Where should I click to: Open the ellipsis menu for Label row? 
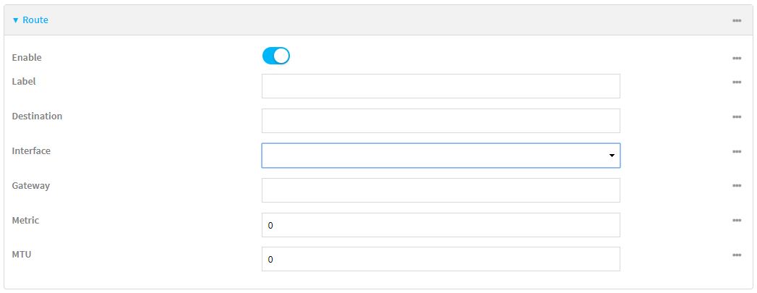click(736, 82)
